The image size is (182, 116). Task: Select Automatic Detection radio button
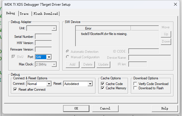point(67,51)
